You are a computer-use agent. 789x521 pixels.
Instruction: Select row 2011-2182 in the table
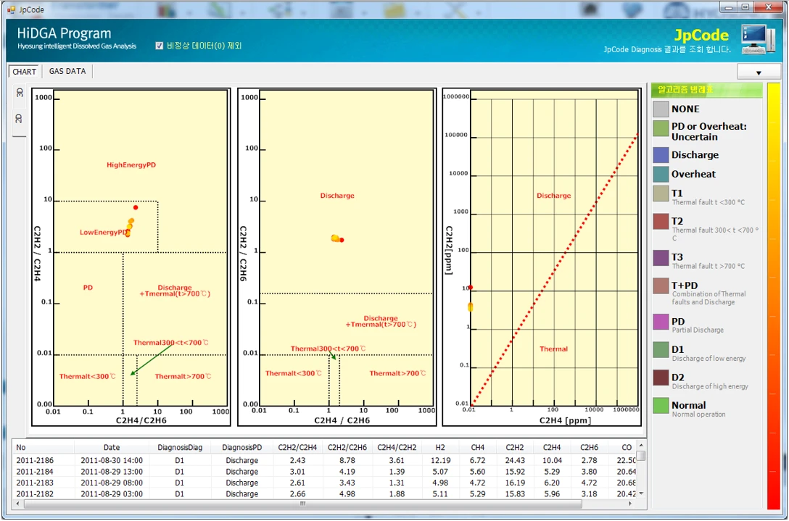[x=325, y=494]
